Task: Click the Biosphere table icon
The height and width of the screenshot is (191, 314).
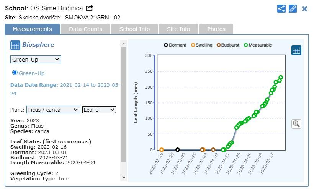Action: pyautogui.click(x=15, y=45)
